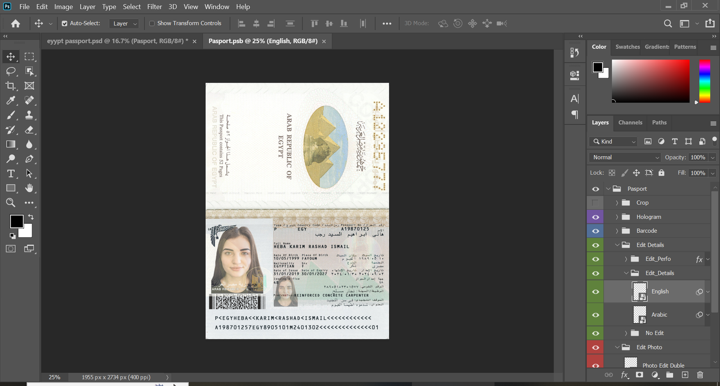The height and width of the screenshot is (386, 720).
Task: Select the Clone Stamp tool
Action: coord(29,115)
